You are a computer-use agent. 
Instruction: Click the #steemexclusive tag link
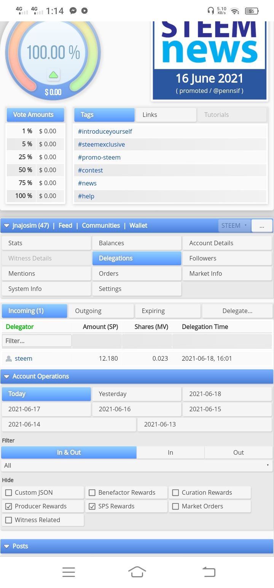click(101, 144)
